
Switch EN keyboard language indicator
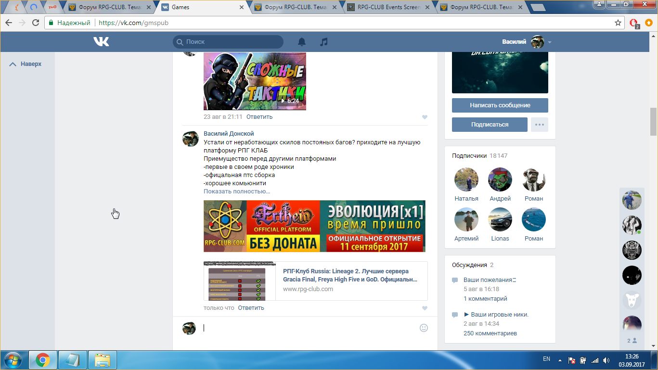click(546, 359)
